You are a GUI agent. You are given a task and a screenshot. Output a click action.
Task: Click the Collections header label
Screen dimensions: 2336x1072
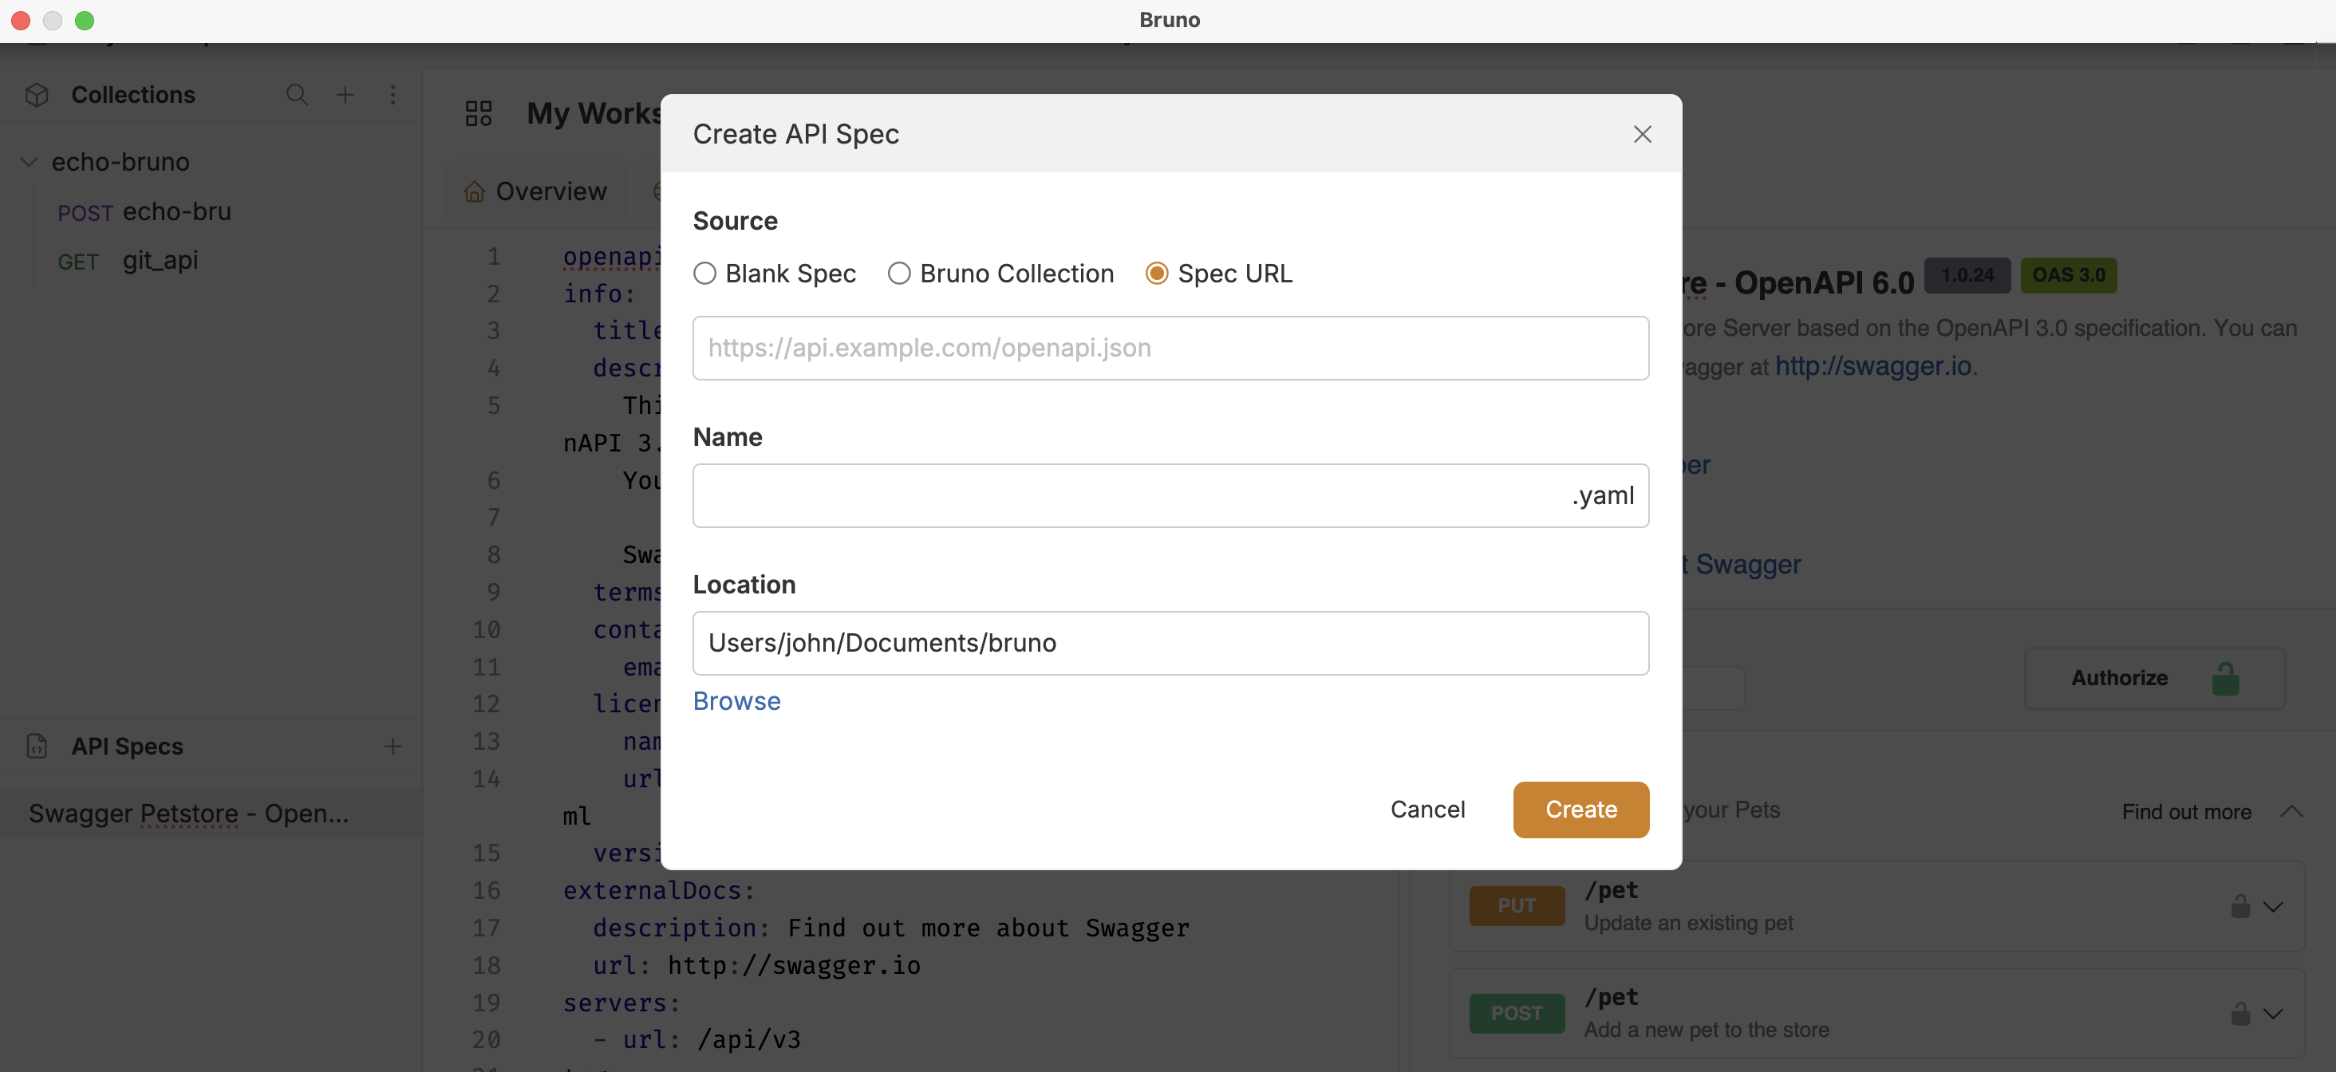click(133, 94)
